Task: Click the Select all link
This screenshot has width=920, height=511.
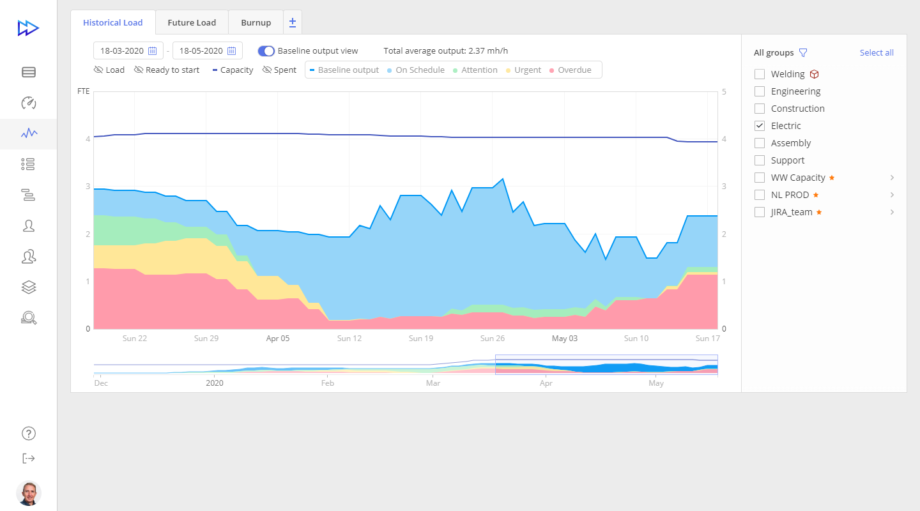Action: (x=877, y=53)
